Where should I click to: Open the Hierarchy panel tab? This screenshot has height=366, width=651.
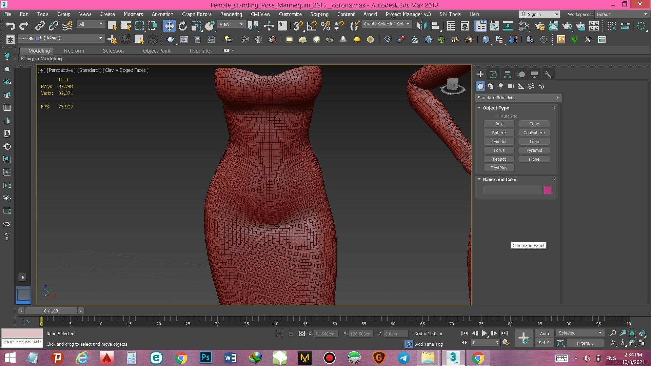[x=507, y=74]
